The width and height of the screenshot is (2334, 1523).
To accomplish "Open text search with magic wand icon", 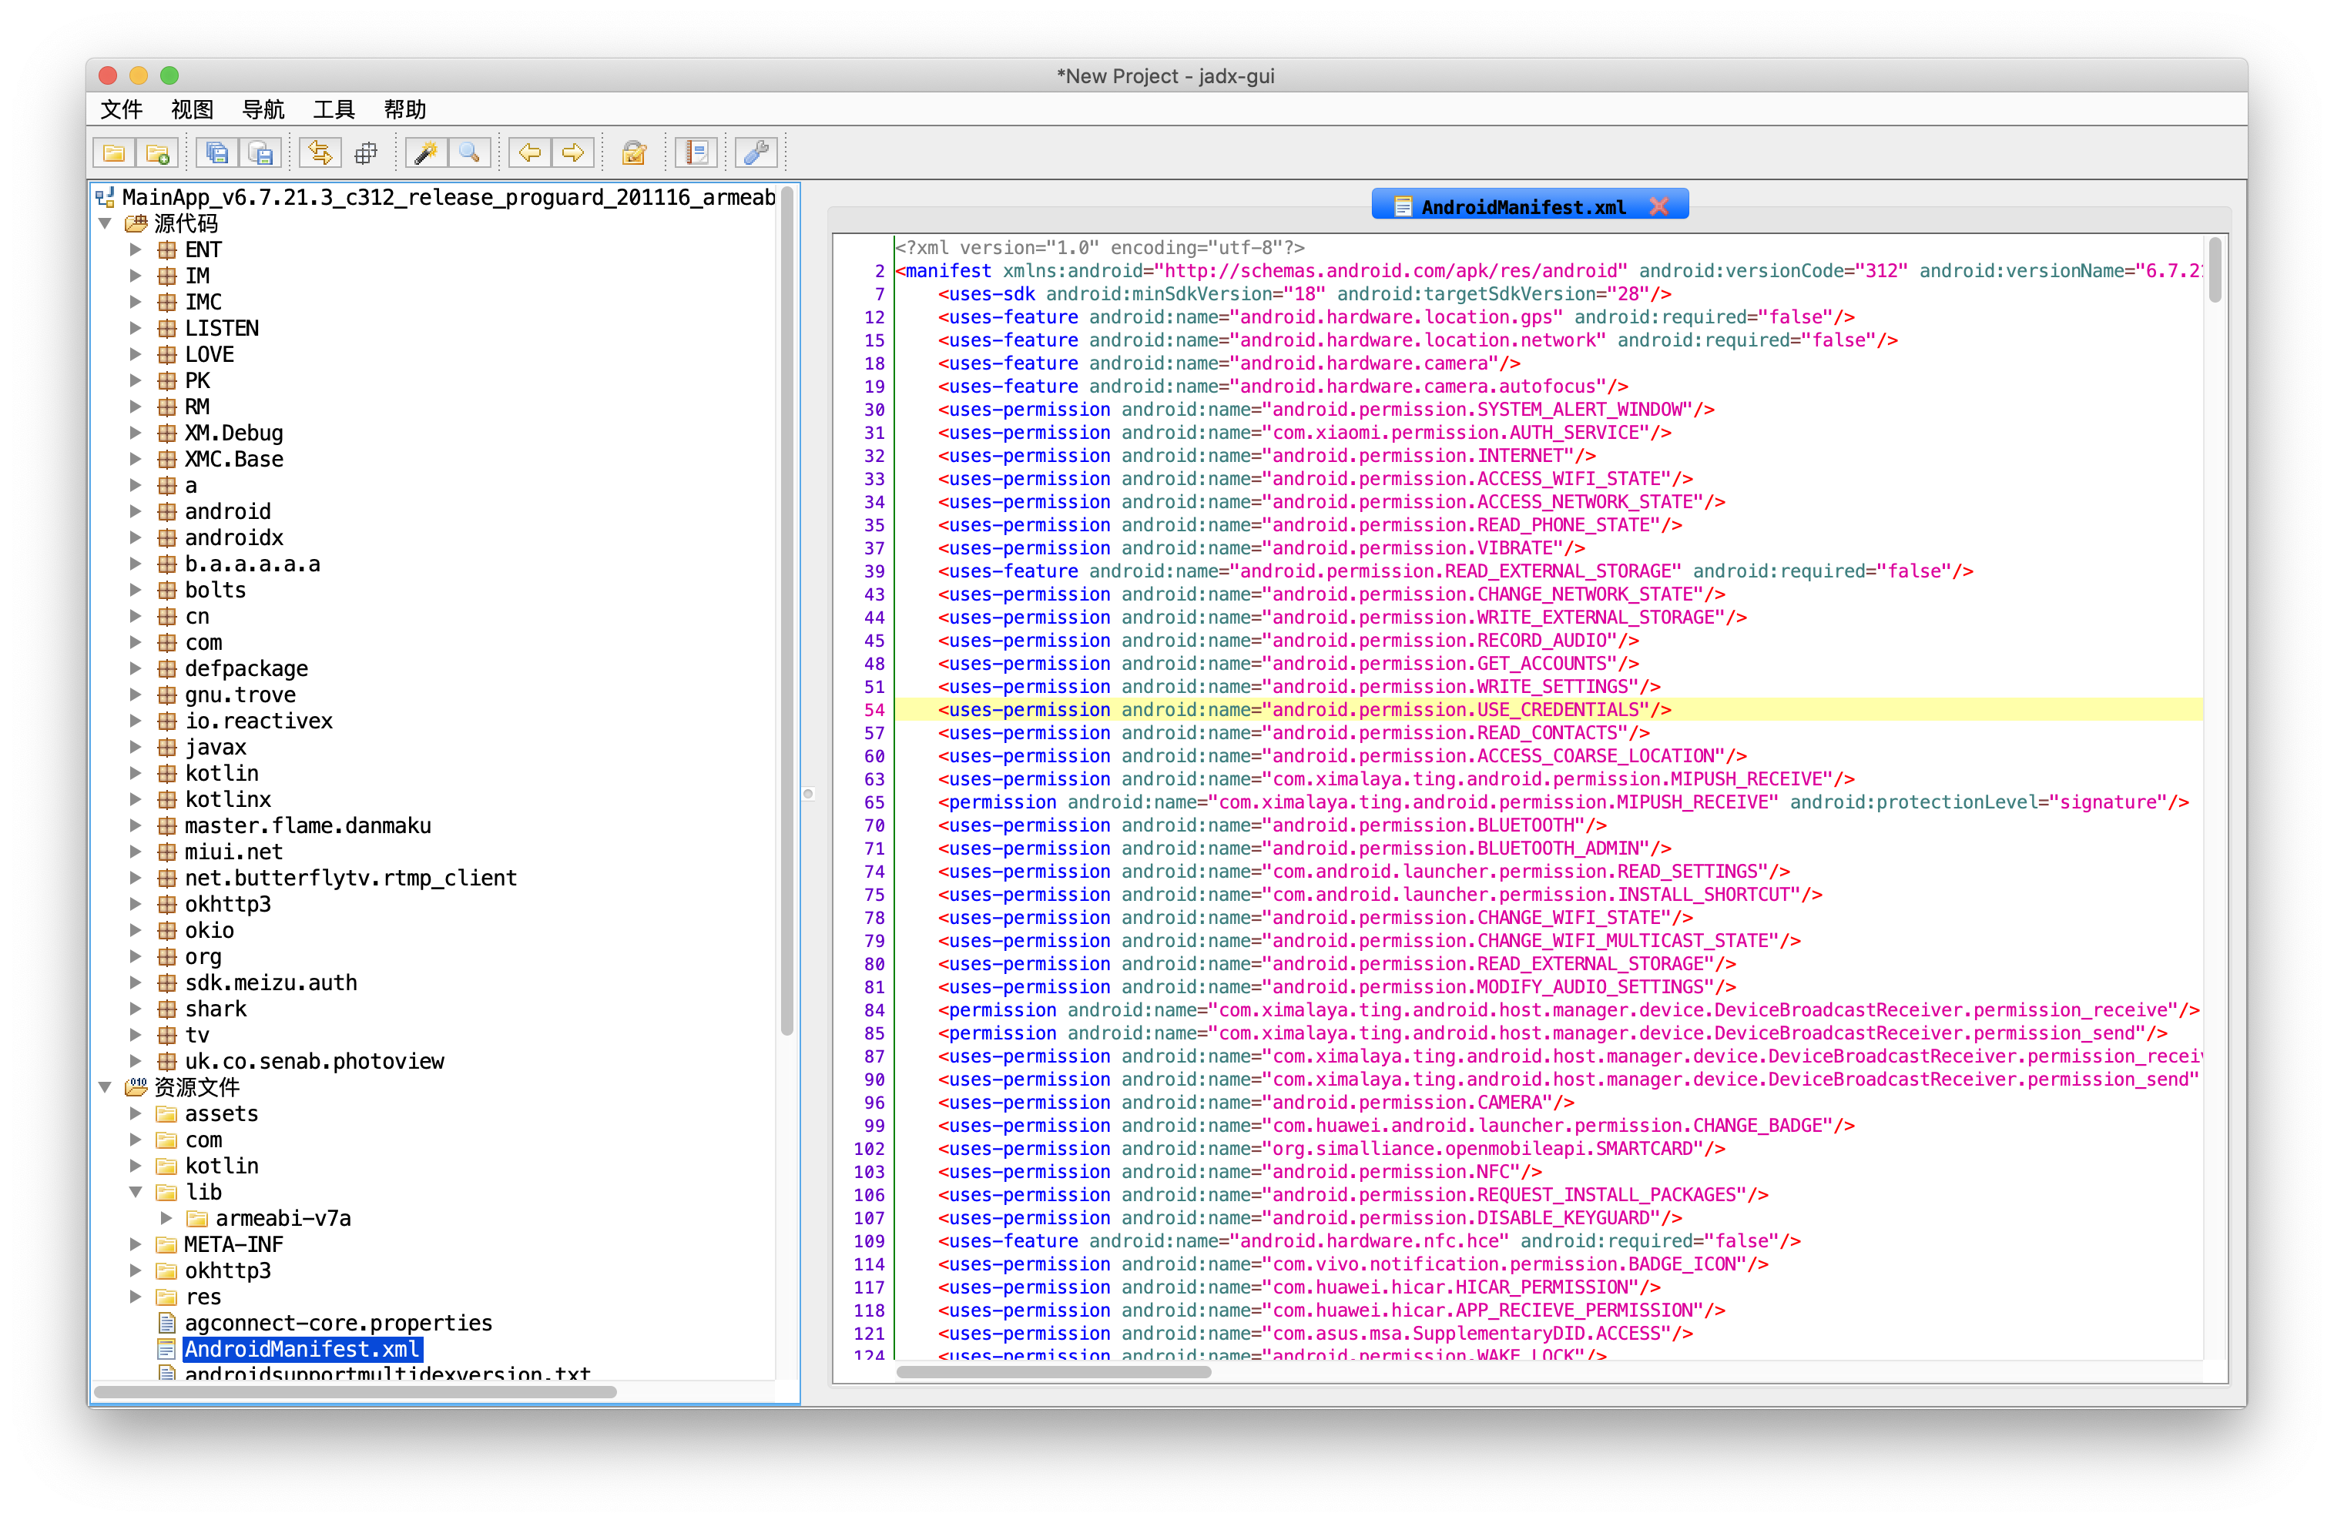I will click(x=427, y=153).
